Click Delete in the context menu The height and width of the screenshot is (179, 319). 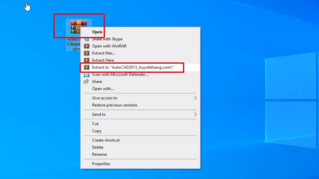pyautogui.click(x=98, y=147)
